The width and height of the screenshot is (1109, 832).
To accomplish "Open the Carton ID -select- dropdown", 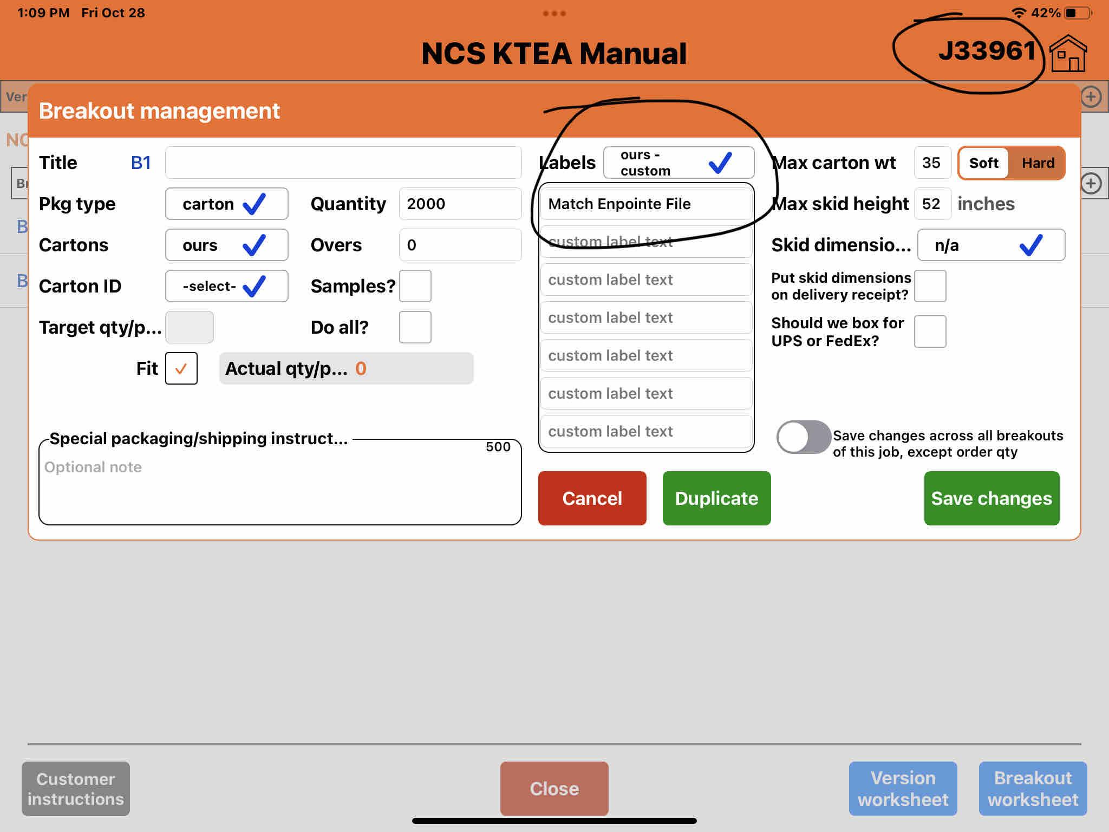I will click(x=226, y=286).
